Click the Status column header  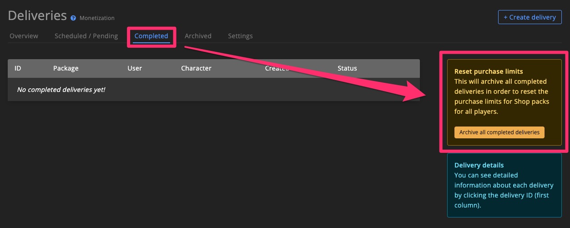point(347,68)
